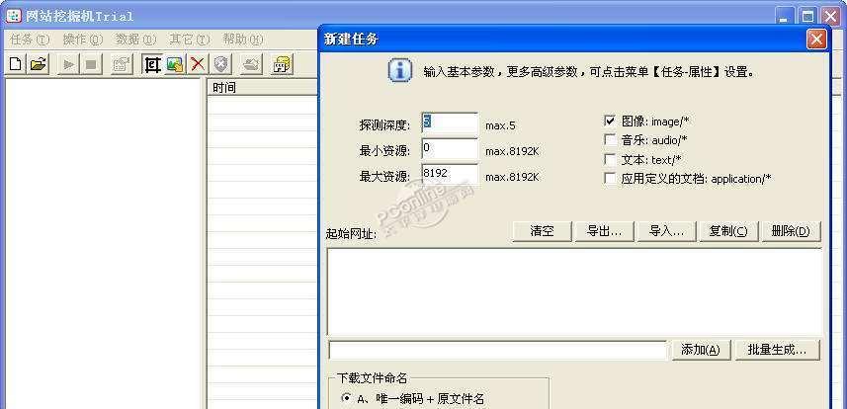The image size is (847, 409).
Task: Click the black crop-frame toolbar icon
Action: pyautogui.click(x=152, y=65)
